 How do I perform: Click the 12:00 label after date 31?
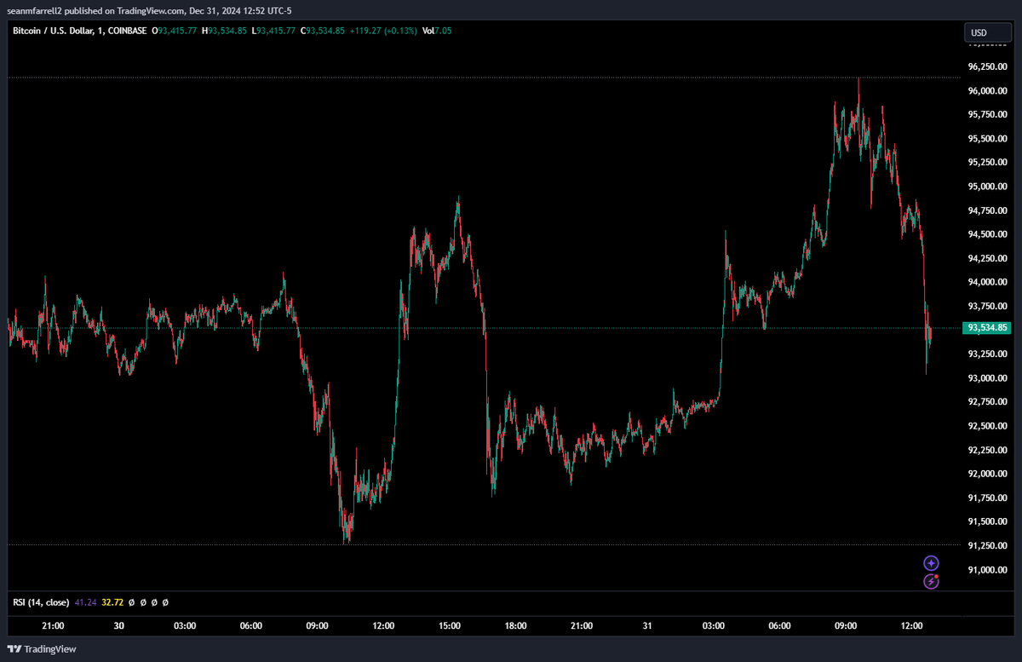912,626
